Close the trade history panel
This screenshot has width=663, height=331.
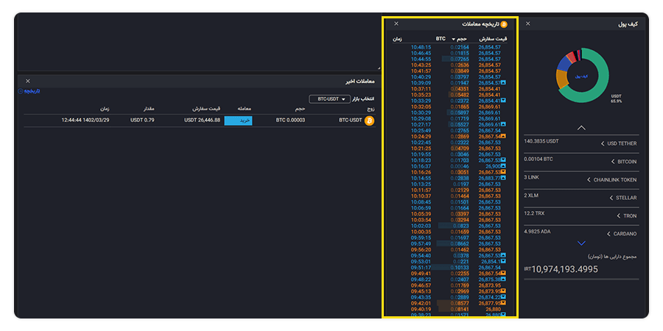pos(396,24)
